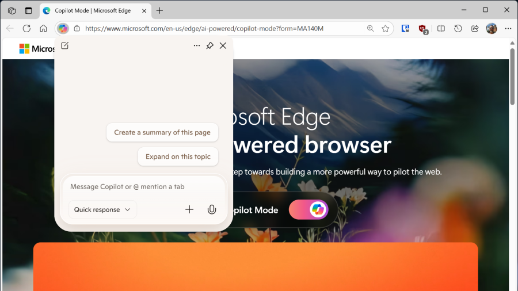Toggle split screen icon
The width and height of the screenshot is (518, 291).
[441, 28]
